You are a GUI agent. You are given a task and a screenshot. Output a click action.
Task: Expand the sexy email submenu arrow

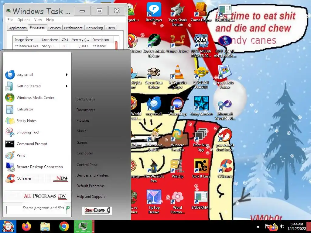pyautogui.click(x=67, y=75)
